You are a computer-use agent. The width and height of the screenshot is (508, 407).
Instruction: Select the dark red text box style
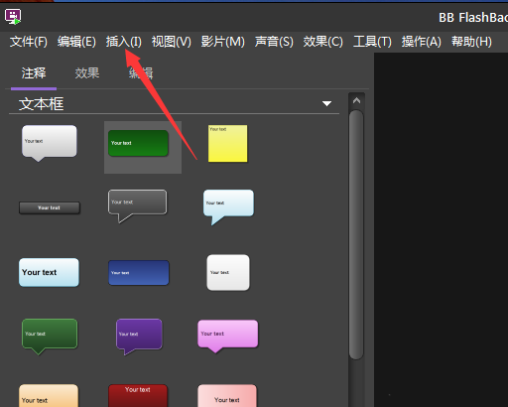point(138,395)
